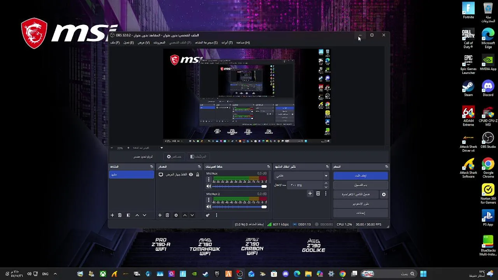Decrease transition duration with down arrow
The width and height of the screenshot is (498, 280).
pos(326,187)
